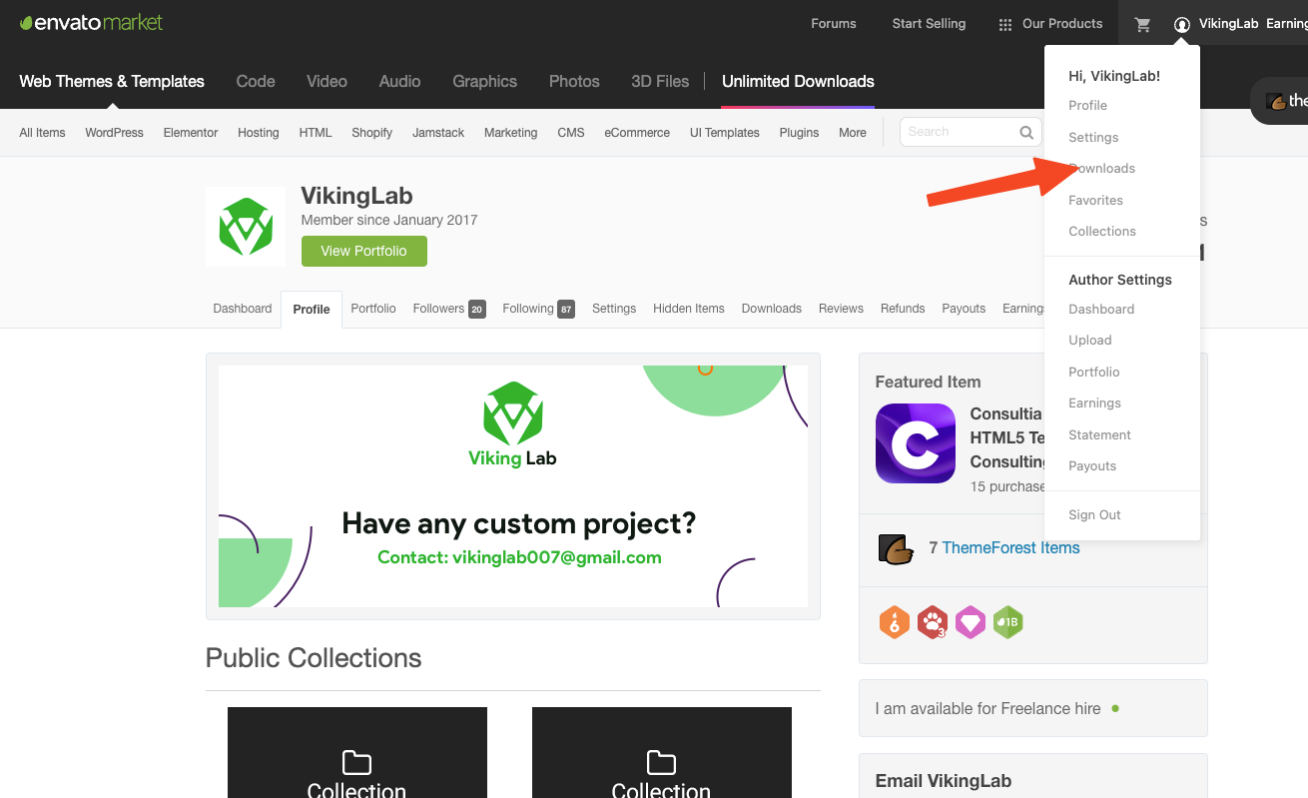Select All Items in subnavigation

(x=42, y=133)
